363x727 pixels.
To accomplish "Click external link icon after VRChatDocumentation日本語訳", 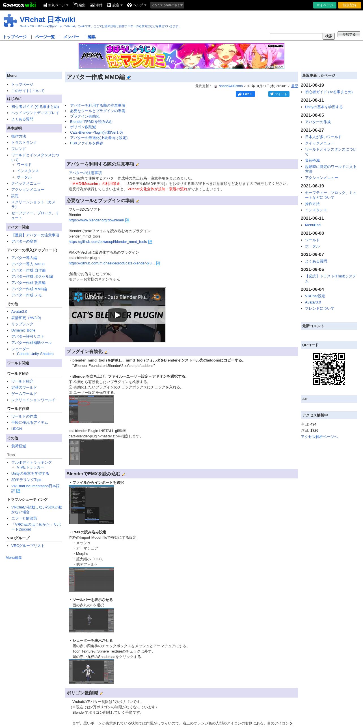I will click(x=18, y=491).
